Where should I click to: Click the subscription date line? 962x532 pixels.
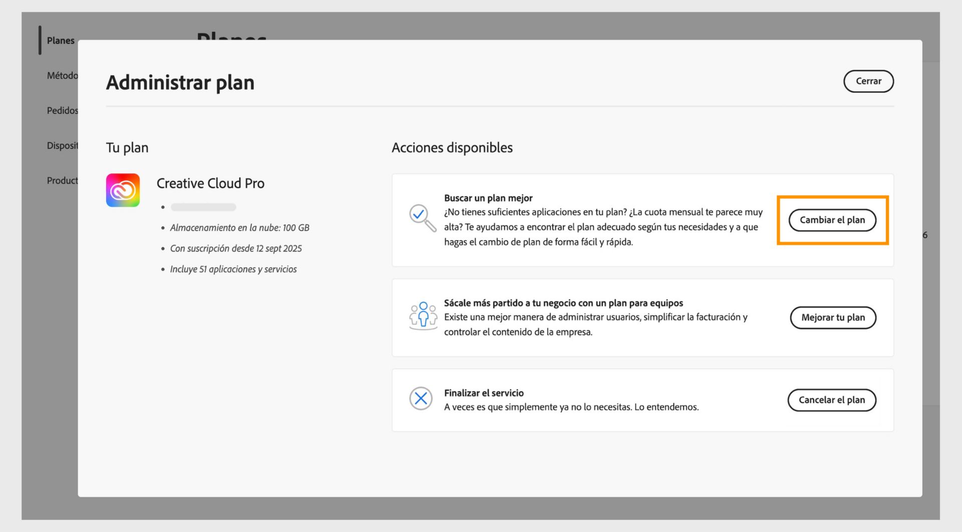(x=235, y=249)
